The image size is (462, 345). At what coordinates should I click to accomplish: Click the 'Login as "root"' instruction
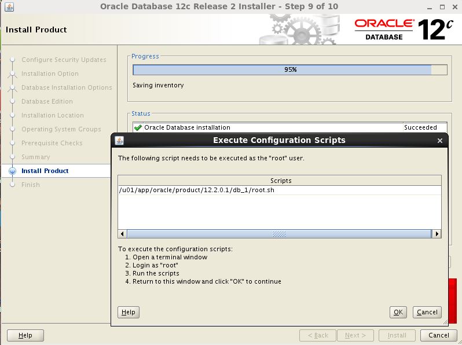[155, 265]
